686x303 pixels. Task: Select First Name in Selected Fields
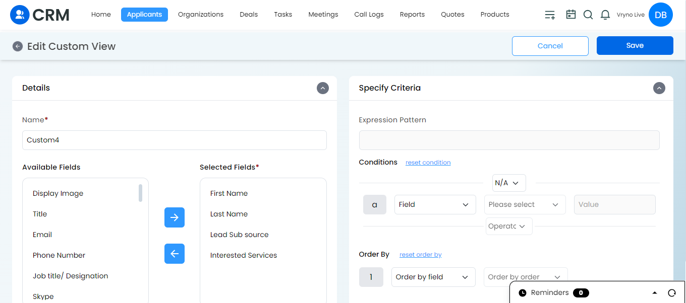pyautogui.click(x=229, y=193)
